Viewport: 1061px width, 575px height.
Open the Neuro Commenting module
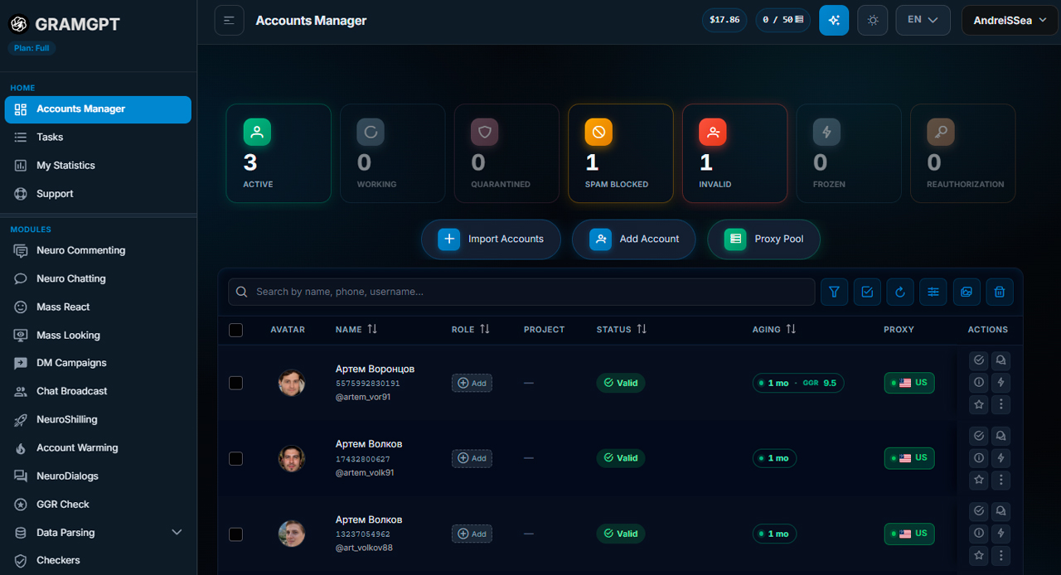pyautogui.click(x=98, y=250)
